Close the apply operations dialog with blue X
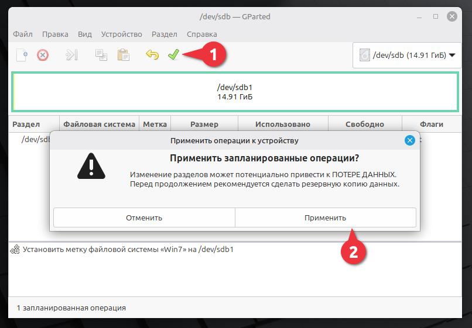This screenshot has height=328, width=472. click(410, 140)
